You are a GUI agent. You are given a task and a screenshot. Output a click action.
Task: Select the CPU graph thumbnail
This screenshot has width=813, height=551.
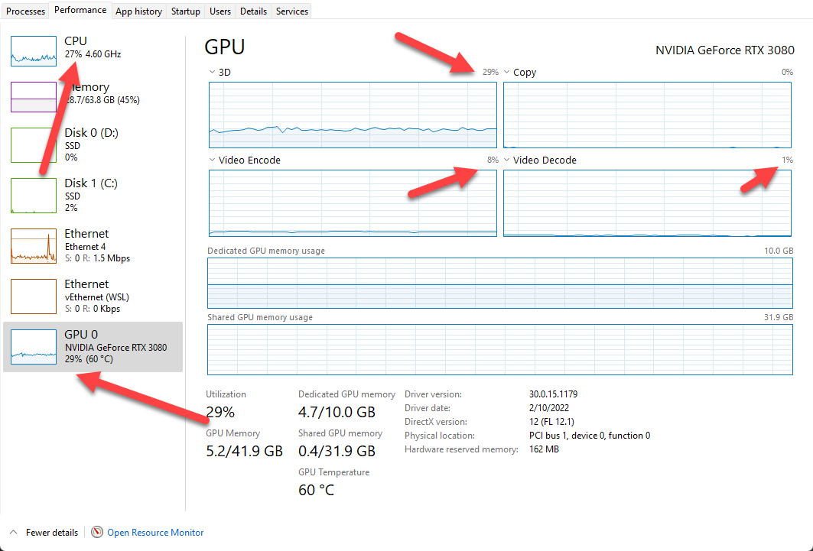[33, 51]
